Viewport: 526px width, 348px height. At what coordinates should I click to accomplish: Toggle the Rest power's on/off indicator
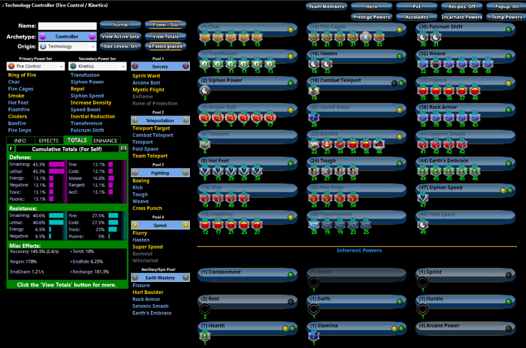point(290,302)
